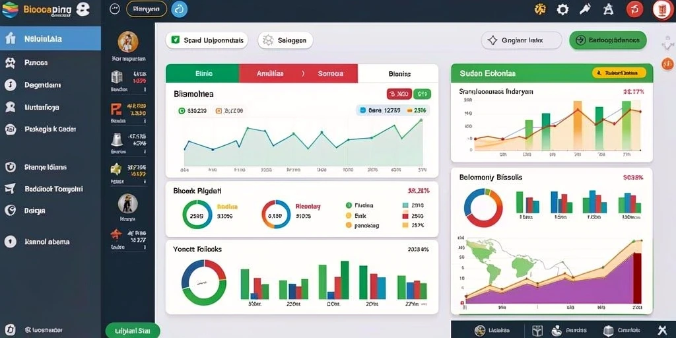Toggle the green 8 legend marker in Biiamolnea
The width and height of the screenshot is (676, 338).
click(182, 111)
